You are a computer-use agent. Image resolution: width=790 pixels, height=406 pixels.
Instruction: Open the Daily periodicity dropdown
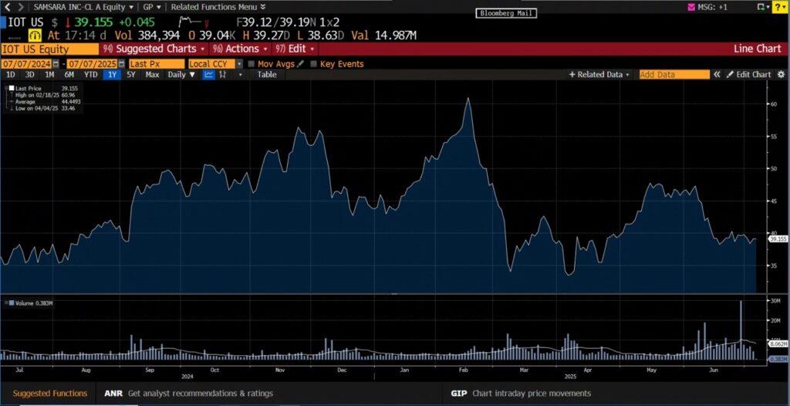pyautogui.click(x=181, y=75)
